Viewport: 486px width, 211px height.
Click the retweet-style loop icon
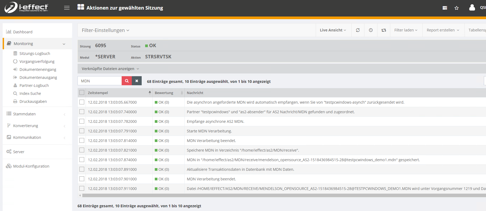(384, 30)
